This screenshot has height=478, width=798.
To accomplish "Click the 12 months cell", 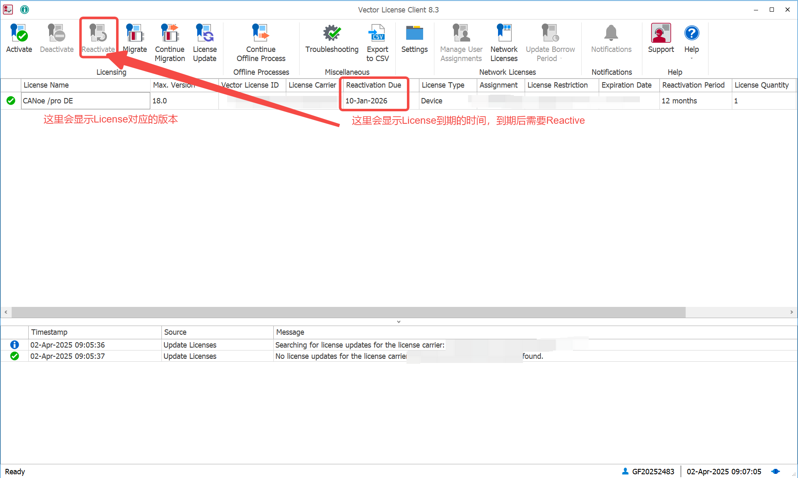I will click(696, 101).
